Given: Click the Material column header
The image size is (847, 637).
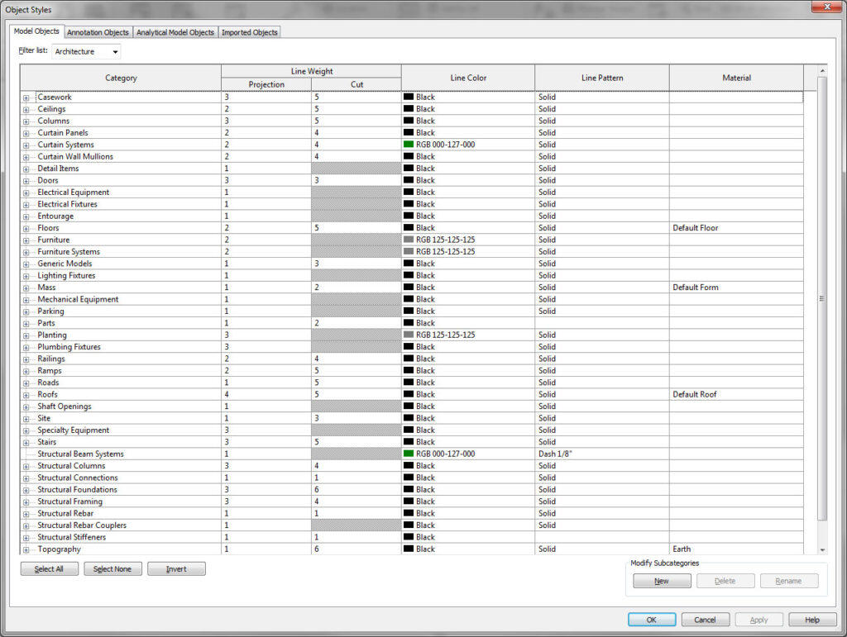Looking at the screenshot, I should (x=736, y=78).
